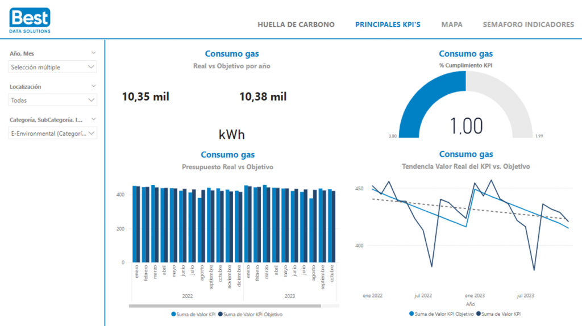Viewport: 582px width, 326px height.
Task: Click the Categoría, SubCategoría header chevron
Action: coord(93,119)
